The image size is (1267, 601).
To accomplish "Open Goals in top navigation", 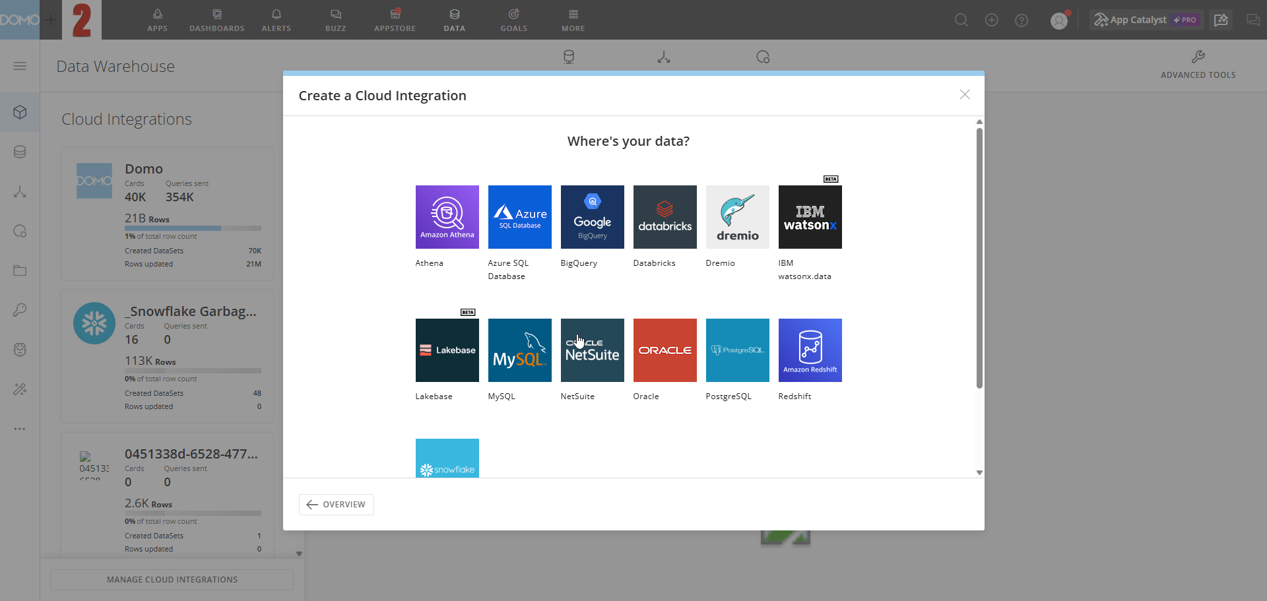I will tap(513, 20).
